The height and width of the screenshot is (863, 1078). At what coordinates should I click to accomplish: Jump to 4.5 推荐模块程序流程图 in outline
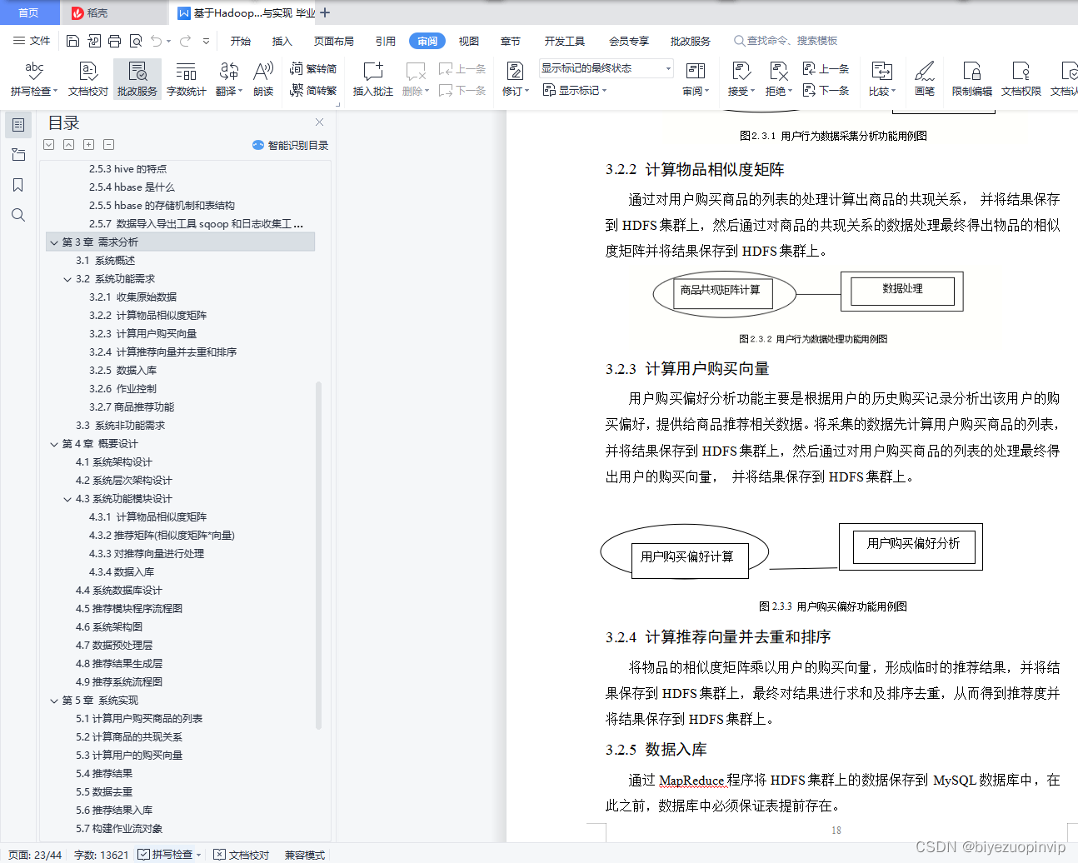click(129, 609)
